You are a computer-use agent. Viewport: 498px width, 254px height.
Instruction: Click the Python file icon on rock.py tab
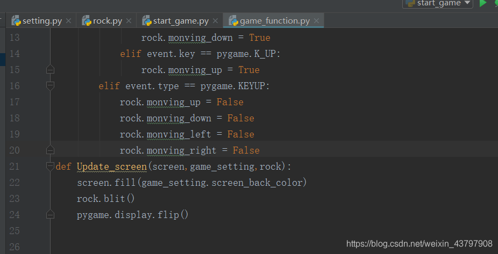[x=87, y=21]
